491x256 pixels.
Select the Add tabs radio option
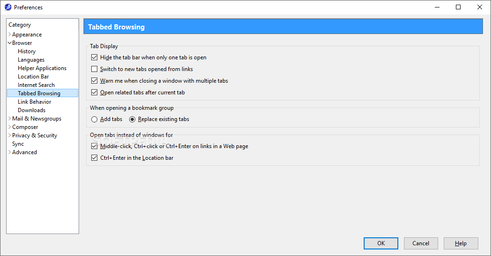coord(95,119)
